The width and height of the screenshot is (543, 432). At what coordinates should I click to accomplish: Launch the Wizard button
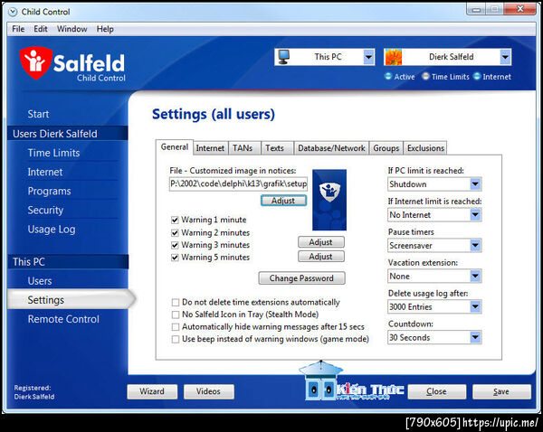point(152,391)
